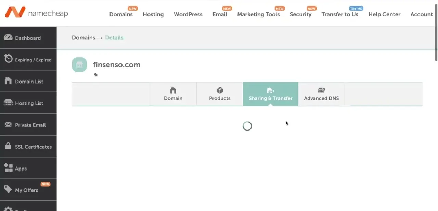The image size is (438, 211).
Task: Click the Private Email envelope icon
Action: click(x=8, y=124)
